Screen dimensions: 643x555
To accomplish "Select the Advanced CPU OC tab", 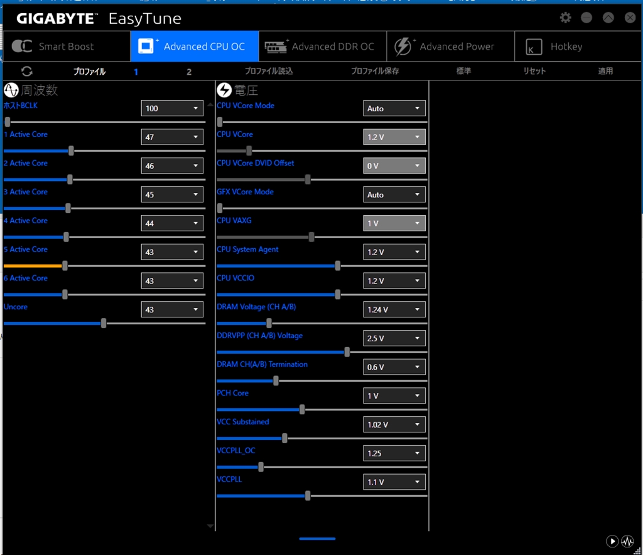I will coord(195,47).
